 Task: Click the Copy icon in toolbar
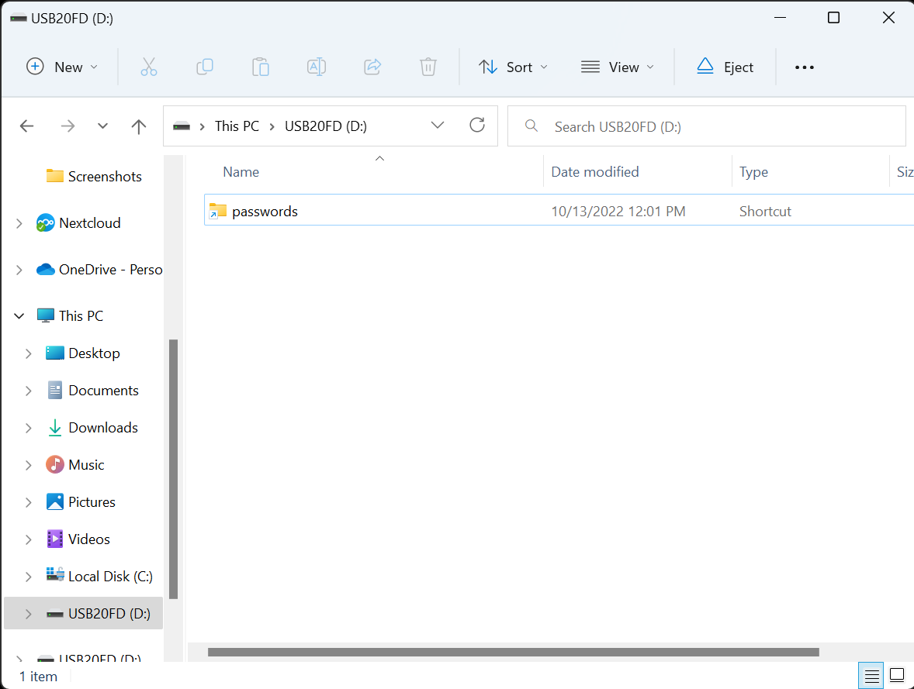[205, 67]
